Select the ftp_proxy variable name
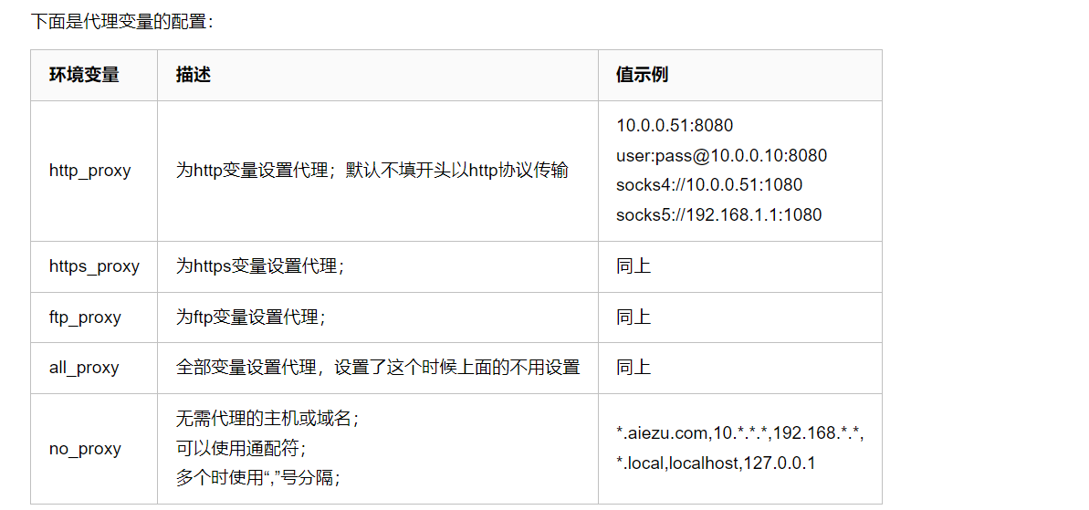Viewport: 1089px width, 510px height. 85,317
